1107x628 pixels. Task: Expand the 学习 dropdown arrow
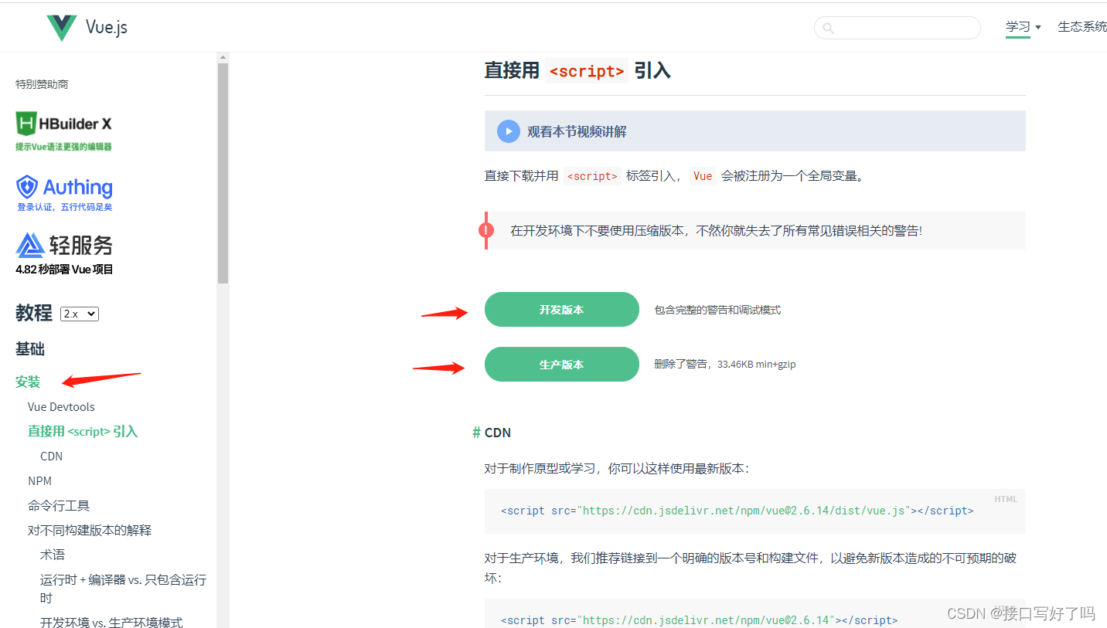point(1037,26)
